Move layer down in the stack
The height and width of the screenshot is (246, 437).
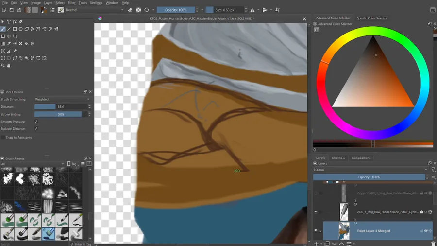(x=335, y=244)
